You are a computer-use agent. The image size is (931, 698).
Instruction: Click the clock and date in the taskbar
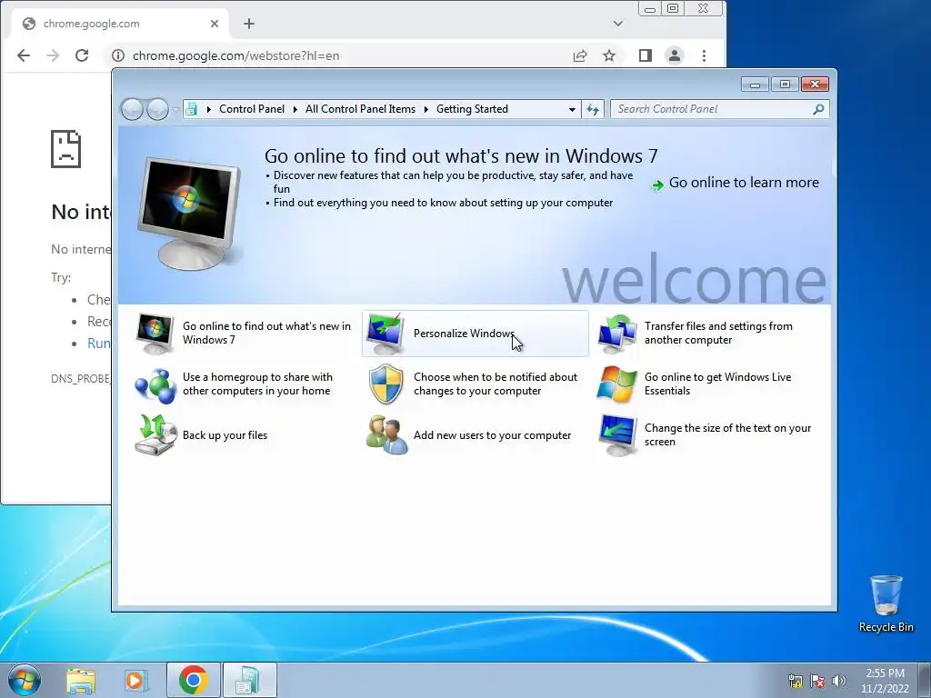885,681
